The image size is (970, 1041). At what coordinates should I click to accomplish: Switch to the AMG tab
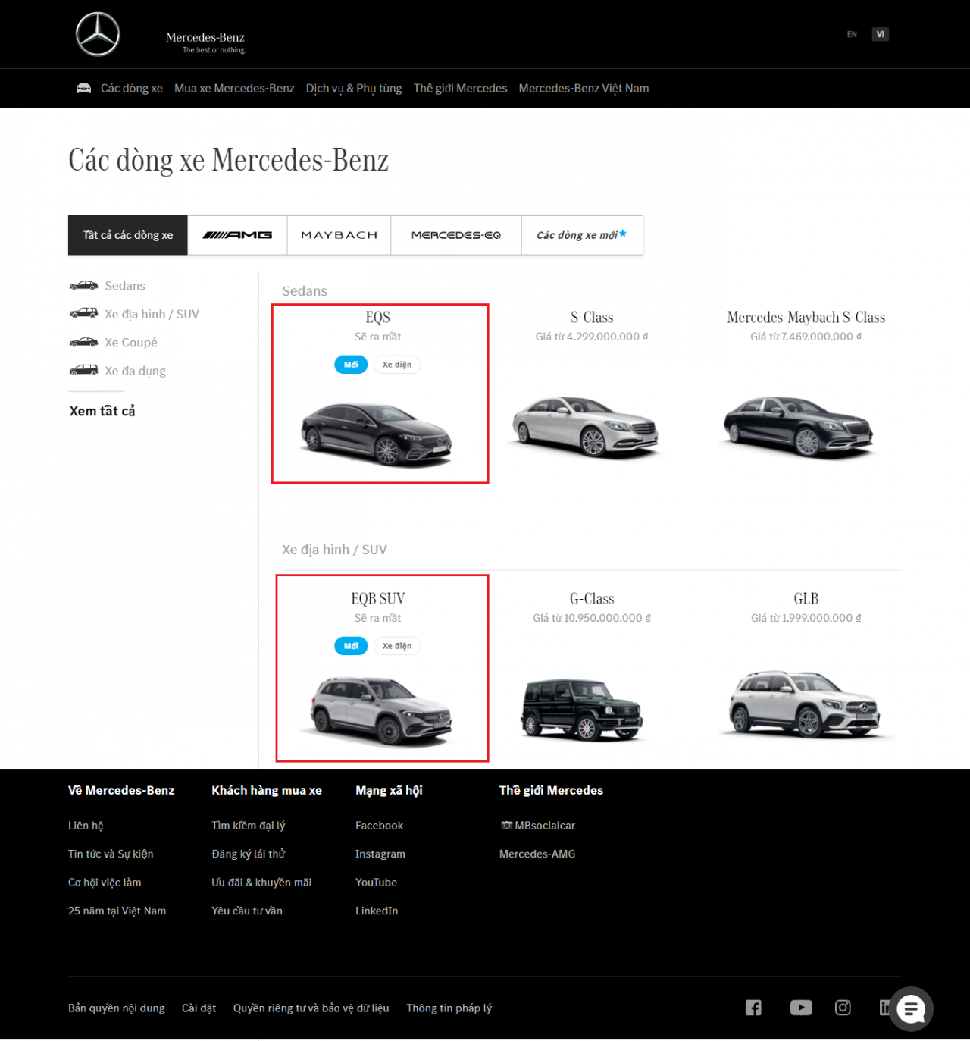point(237,235)
